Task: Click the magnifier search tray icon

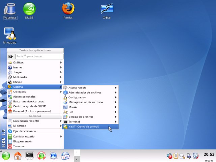Action: [182, 156]
